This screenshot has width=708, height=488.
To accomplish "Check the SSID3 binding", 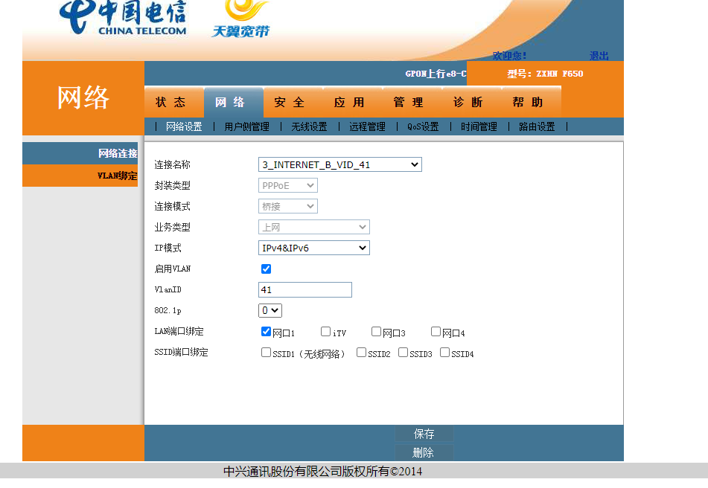I will click(404, 353).
